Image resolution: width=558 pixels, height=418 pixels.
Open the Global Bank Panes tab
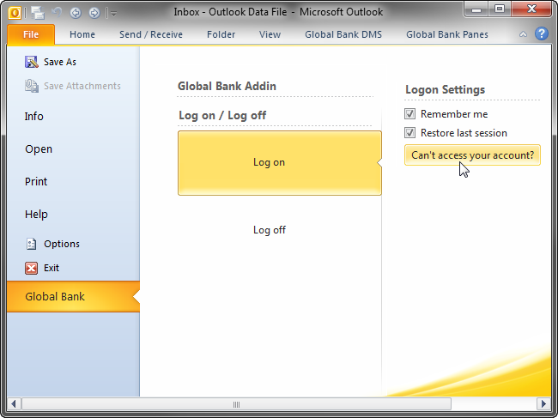447,34
